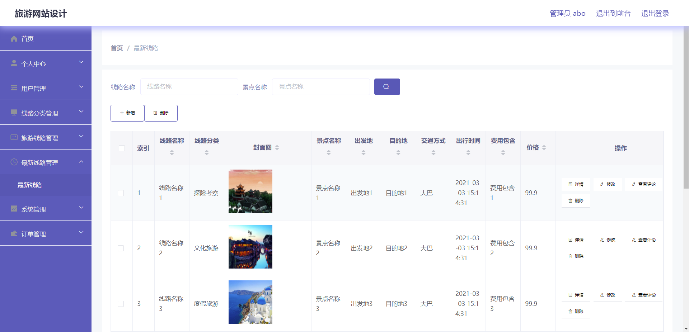Image resolution: width=689 pixels, height=332 pixels.
Task: Click the 查看评论 button on row 2
Action: (643, 239)
